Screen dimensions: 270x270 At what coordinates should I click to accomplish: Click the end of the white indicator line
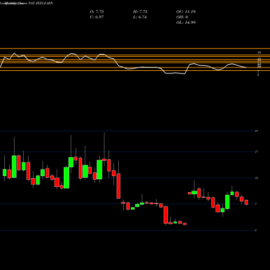click(x=246, y=67)
